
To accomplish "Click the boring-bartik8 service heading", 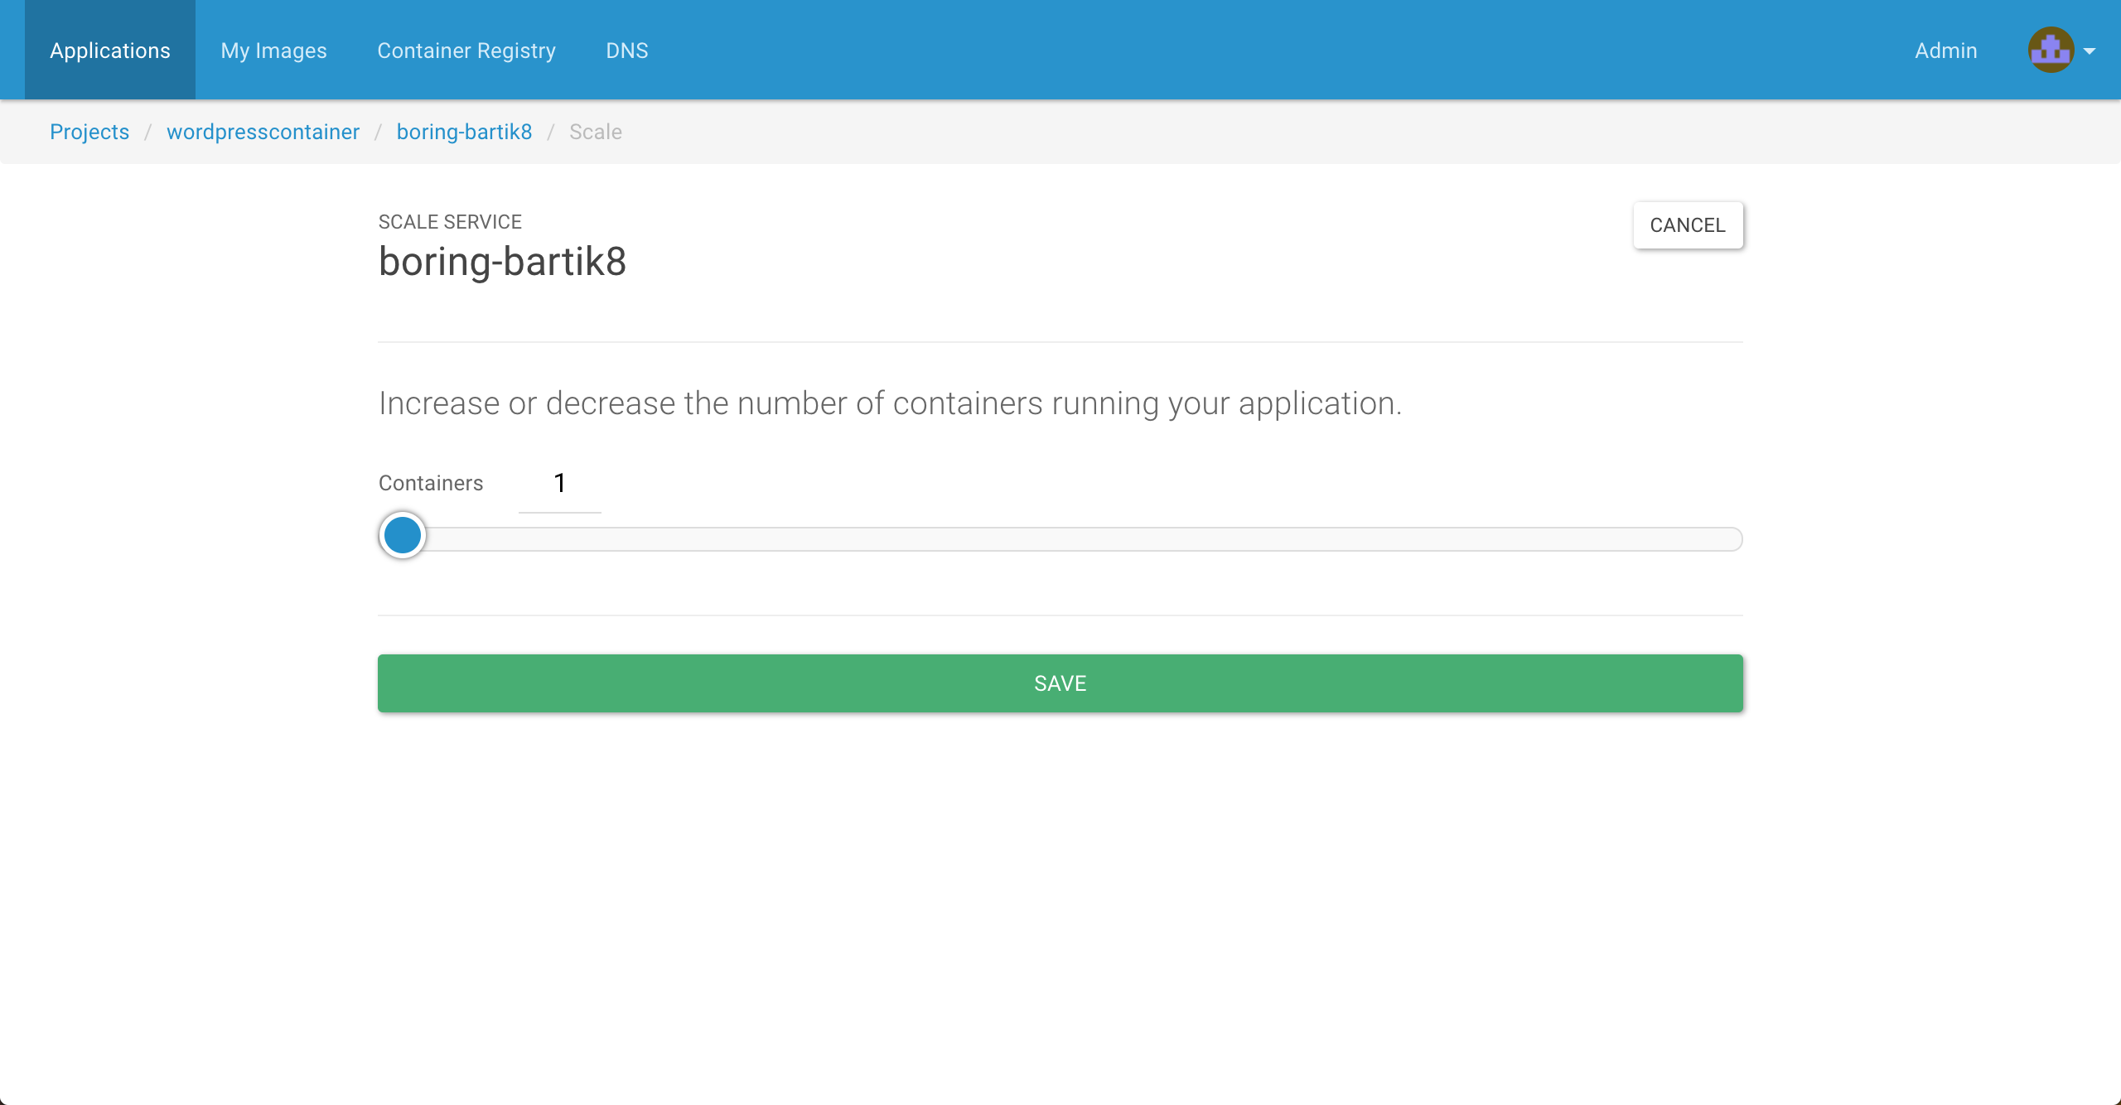I will (502, 262).
